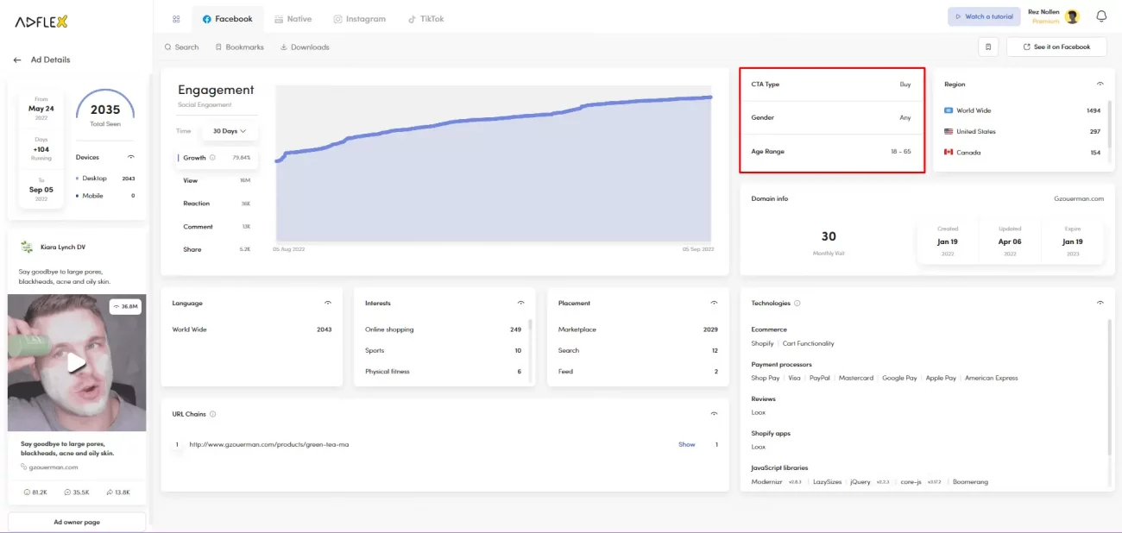Click the Show link in URL Chains
The height and width of the screenshot is (533, 1122).
click(687, 445)
